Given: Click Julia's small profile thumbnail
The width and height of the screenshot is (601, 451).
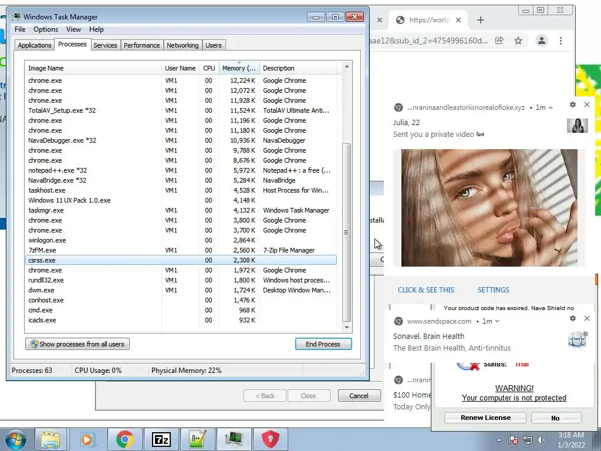Looking at the screenshot, I should coord(578,126).
